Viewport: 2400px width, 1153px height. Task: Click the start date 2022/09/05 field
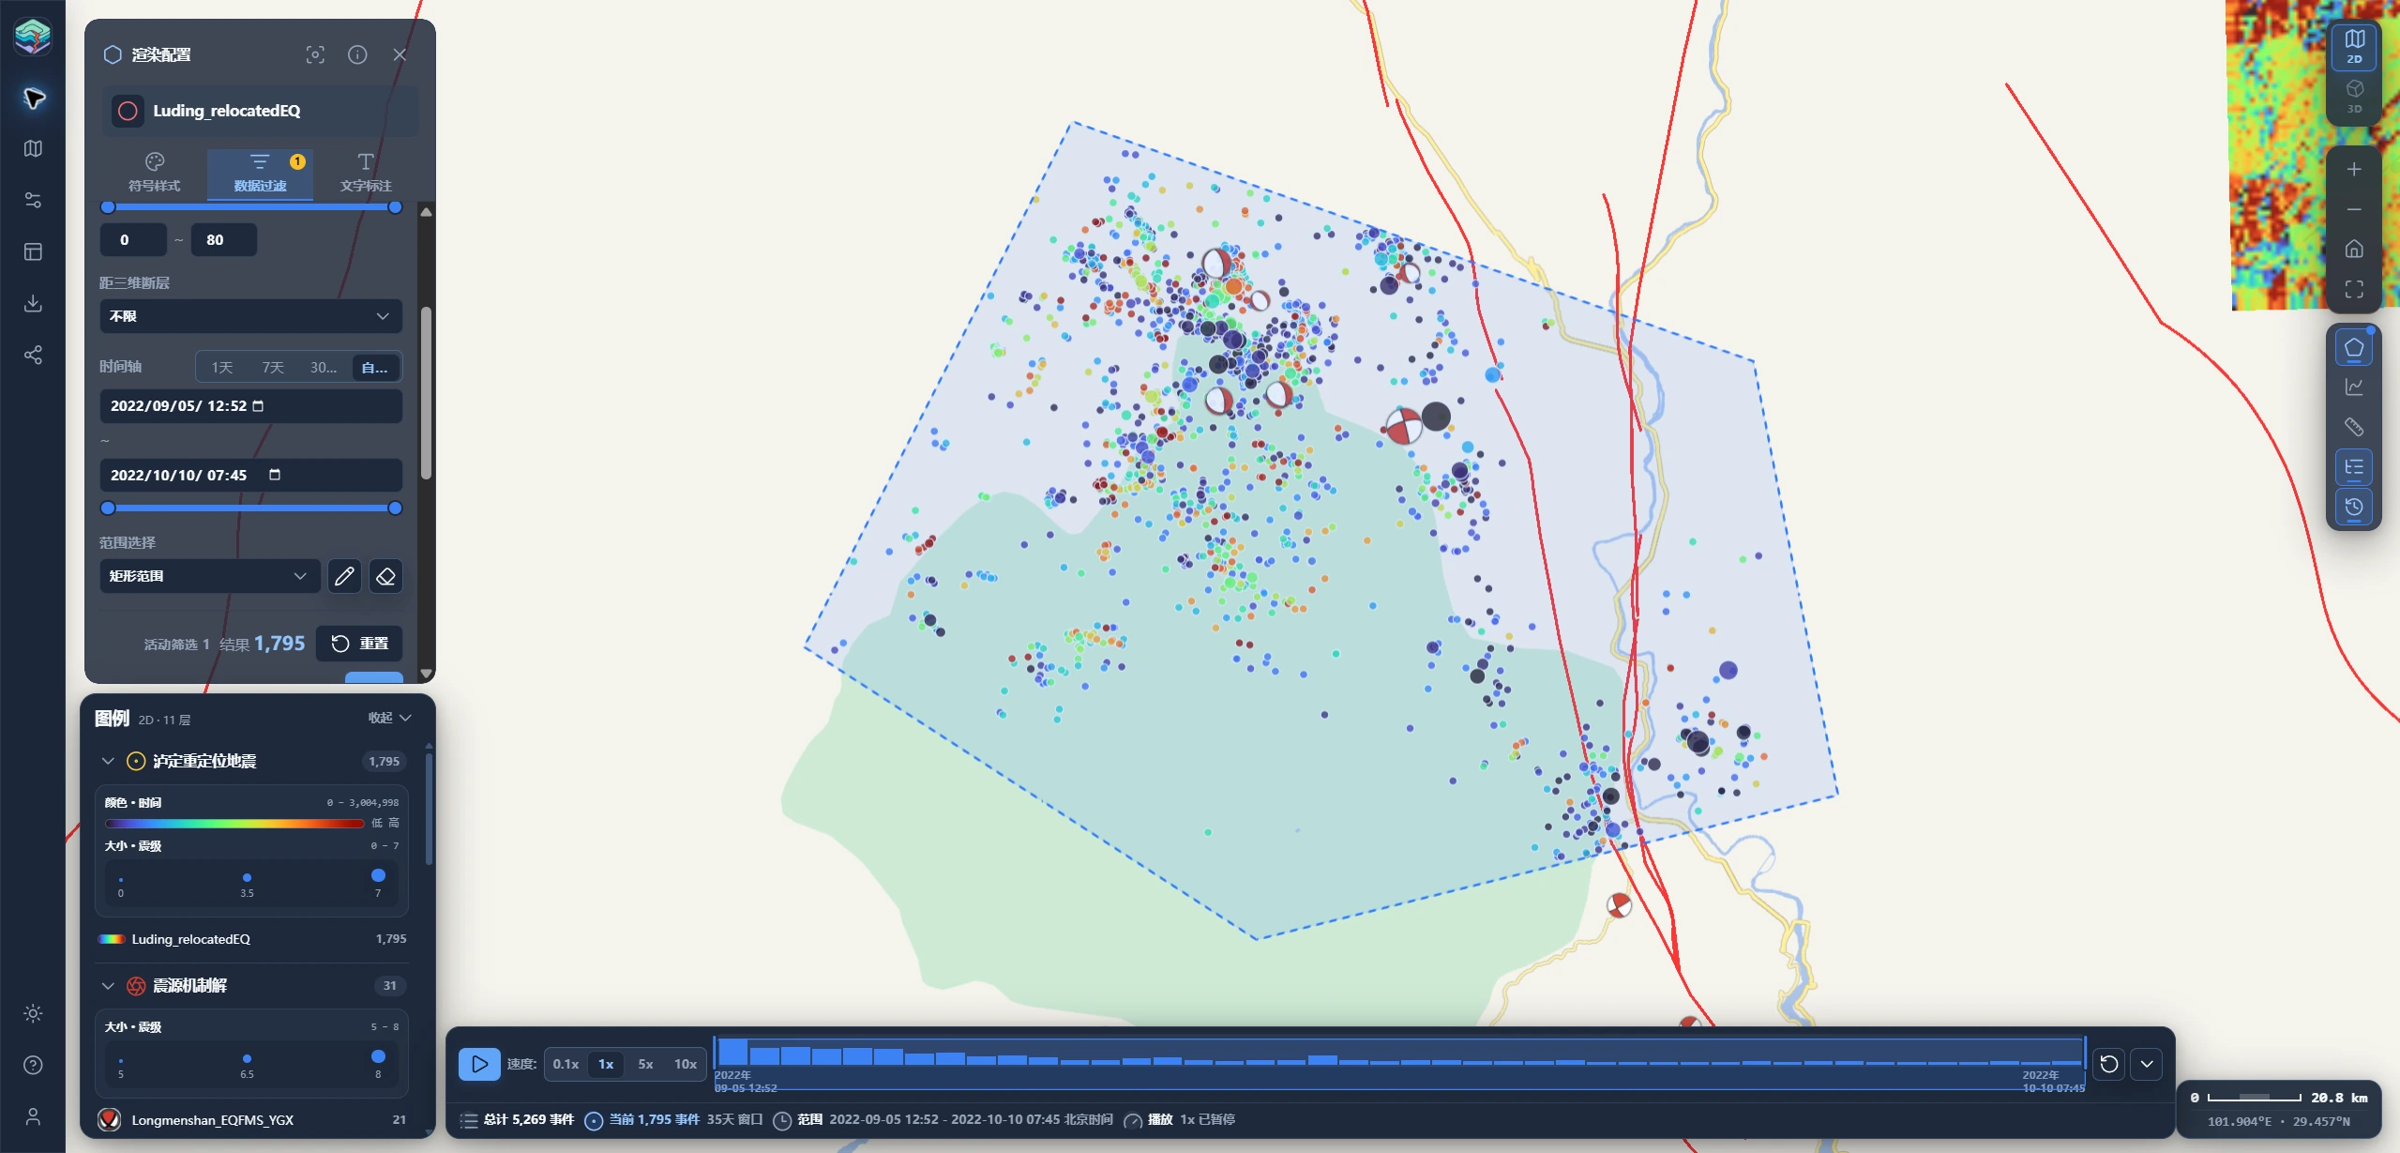coord(250,406)
